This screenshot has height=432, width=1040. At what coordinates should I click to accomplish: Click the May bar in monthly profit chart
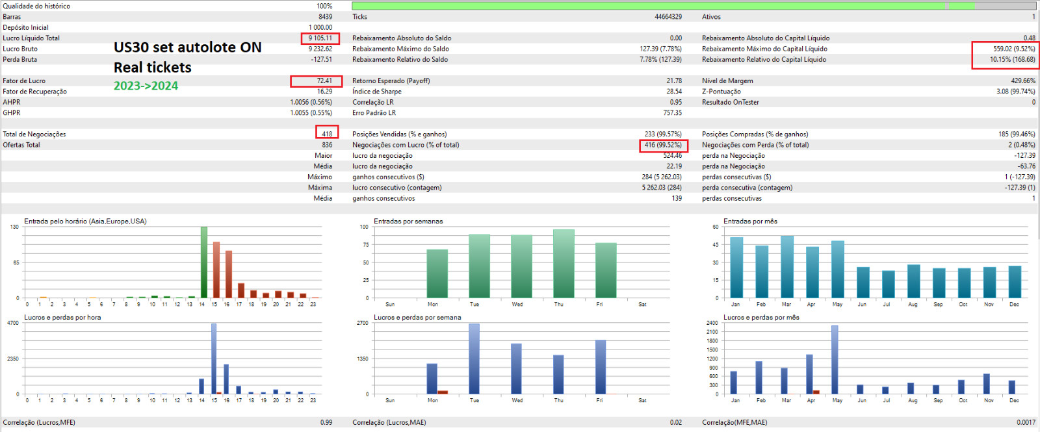tap(835, 360)
